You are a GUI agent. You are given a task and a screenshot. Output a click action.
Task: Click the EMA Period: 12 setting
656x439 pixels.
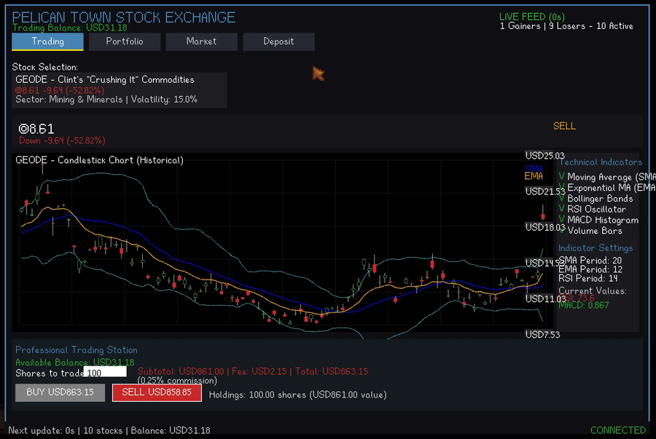pos(590,269)
